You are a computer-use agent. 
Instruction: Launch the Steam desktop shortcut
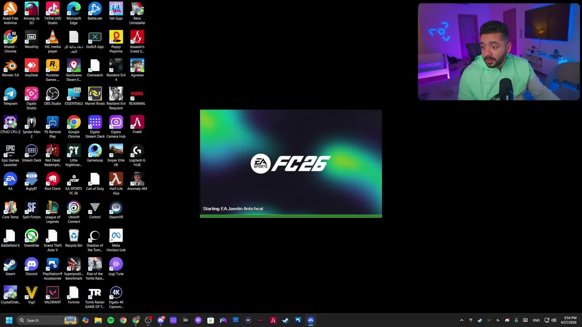tap(10, 267)
